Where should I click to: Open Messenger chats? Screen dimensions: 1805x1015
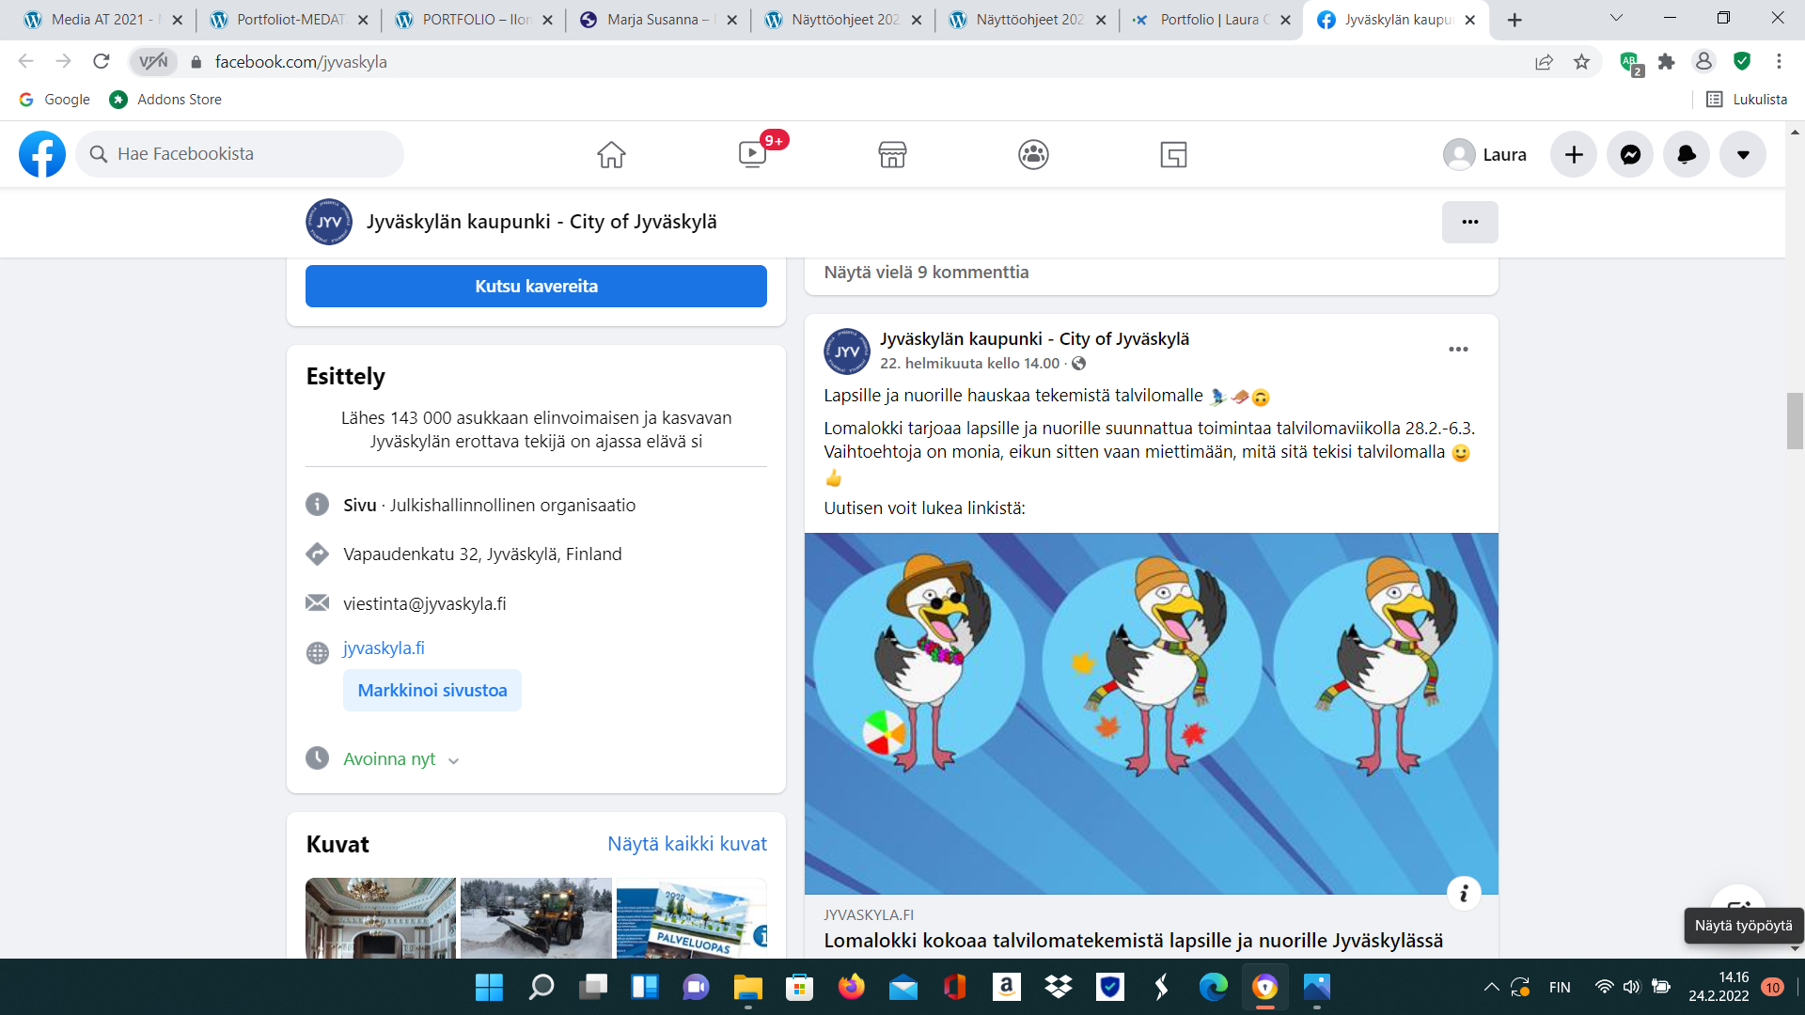[x=1630, y=154]
